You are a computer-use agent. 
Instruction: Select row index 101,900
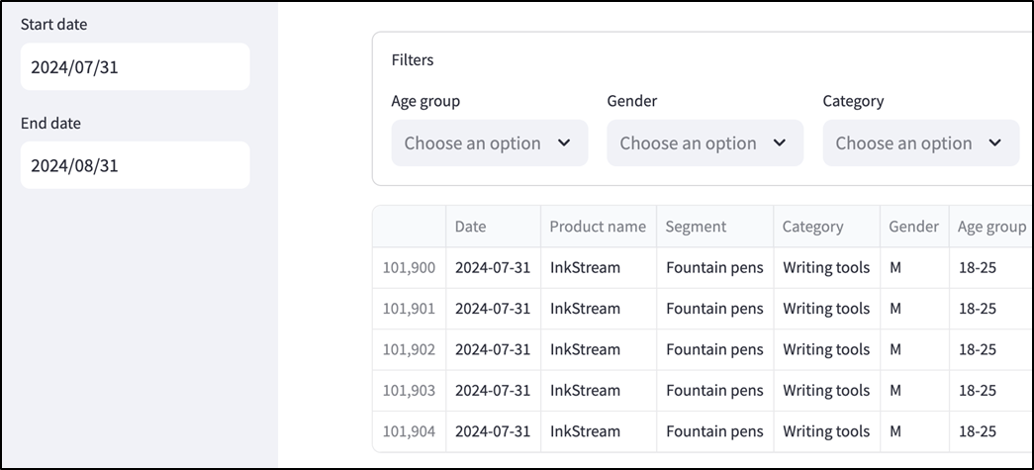(409, 267)
